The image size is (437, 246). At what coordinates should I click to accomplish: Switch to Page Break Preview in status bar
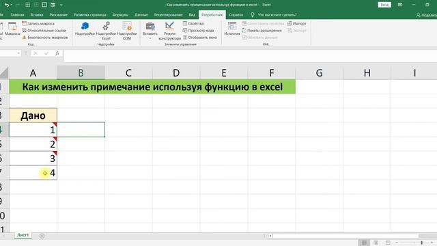point(388,243)
